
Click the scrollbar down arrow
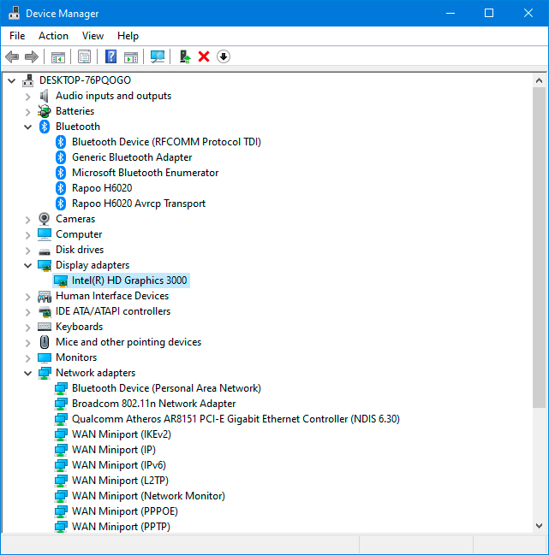click(539, 526)
